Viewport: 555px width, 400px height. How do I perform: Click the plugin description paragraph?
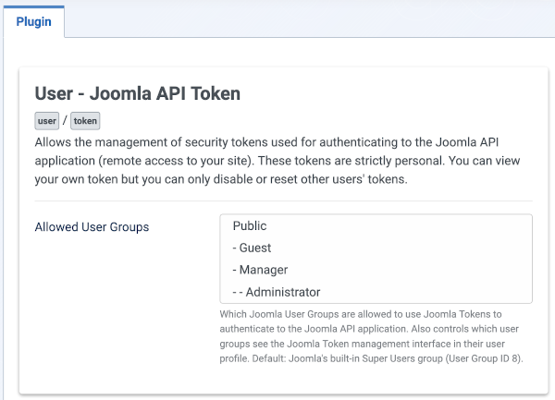coord(277,161)
